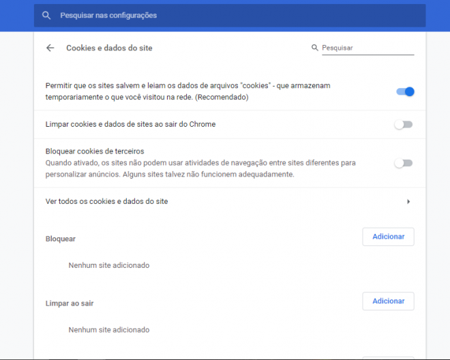Click the 'Quando ativado, os sites não podem' description
The width and height of the screenshot is (450, 360).
[200, 168]
